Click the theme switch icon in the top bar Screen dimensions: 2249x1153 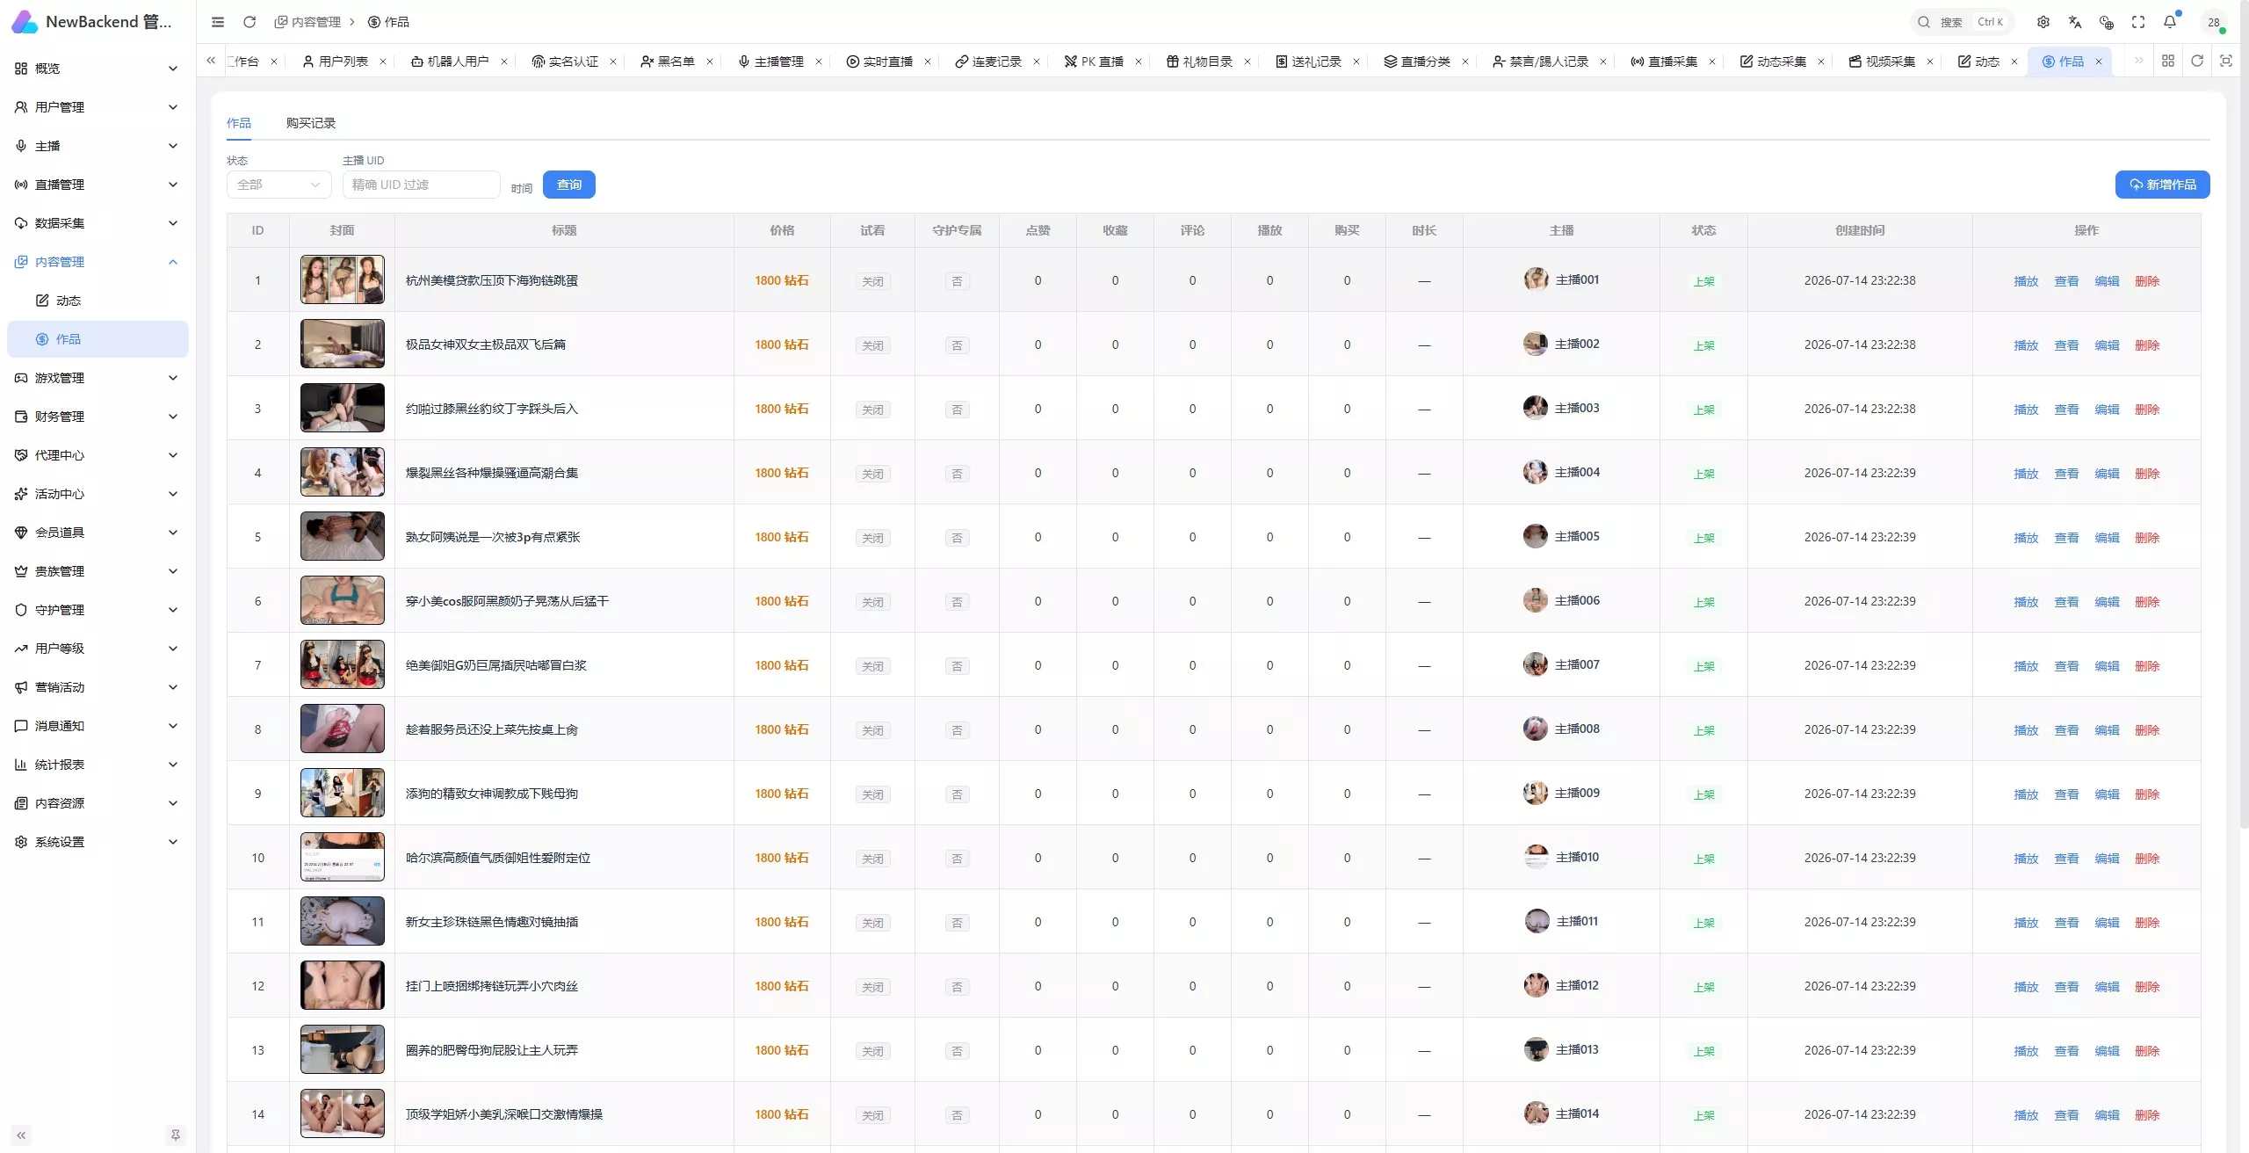coord(2107,22)
